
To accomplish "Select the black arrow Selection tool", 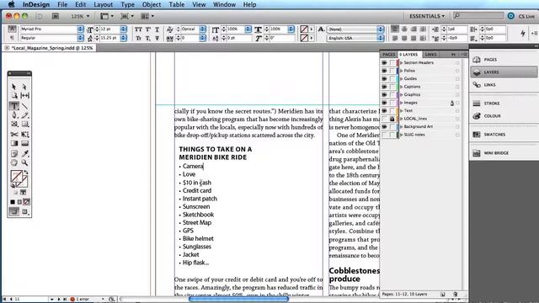I will (13, 87).
